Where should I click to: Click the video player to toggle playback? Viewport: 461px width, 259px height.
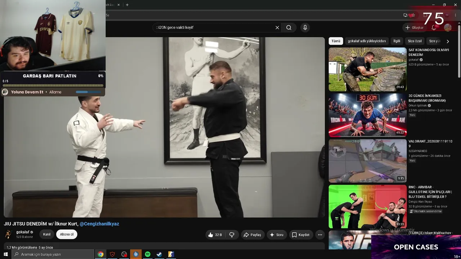pyautogui.click(x=164, y=127)
